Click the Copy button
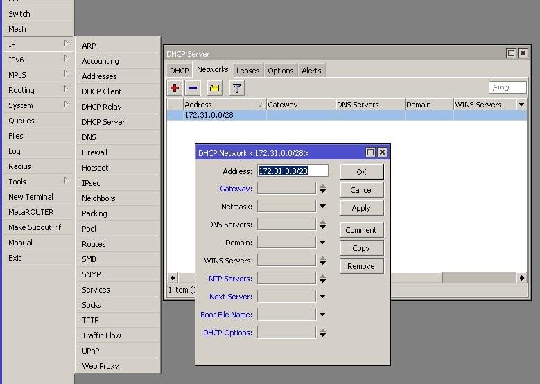 (x=361, y=248)
